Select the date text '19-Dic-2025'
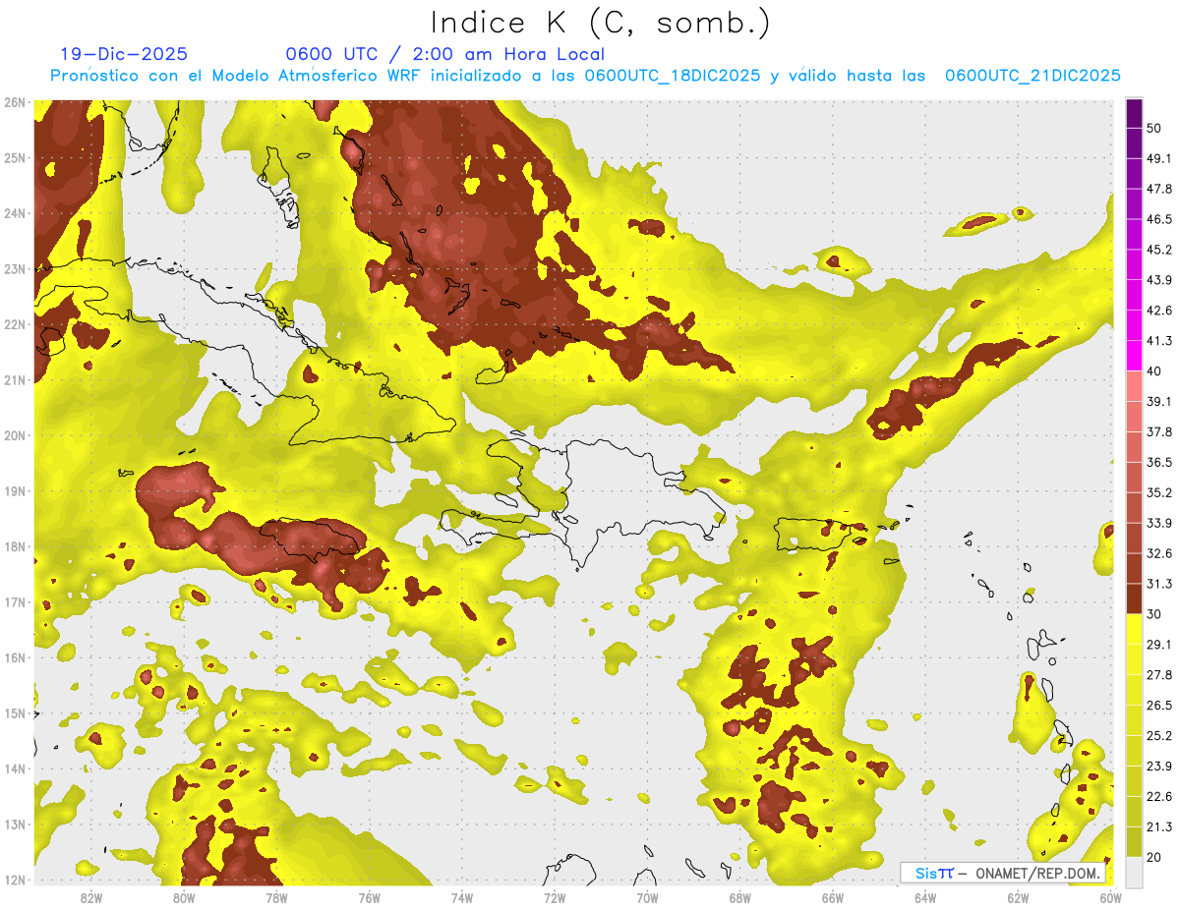This screenshot has height=911, width=1180. pyautogui.click(x=124, y=54)
